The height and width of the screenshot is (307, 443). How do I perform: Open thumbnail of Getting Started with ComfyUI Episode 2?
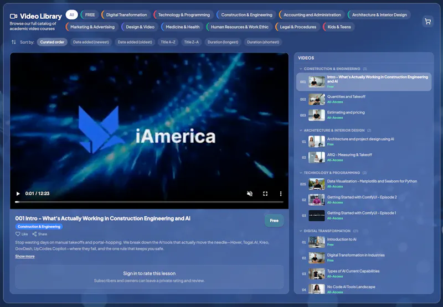[317, 200]
